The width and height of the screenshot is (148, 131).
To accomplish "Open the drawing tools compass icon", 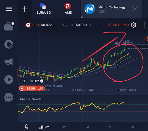I will pyautogui.click(x=26, y=127).
